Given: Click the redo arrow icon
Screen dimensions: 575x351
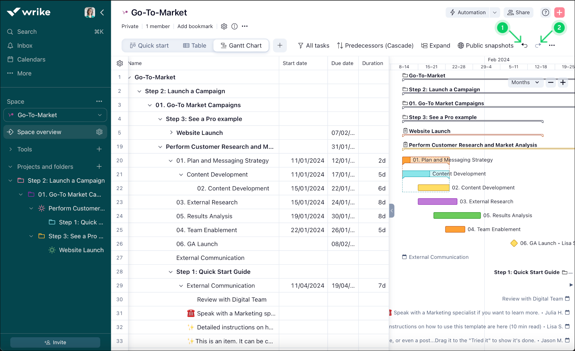Looking at the screenshot, I should pos(538,46).
